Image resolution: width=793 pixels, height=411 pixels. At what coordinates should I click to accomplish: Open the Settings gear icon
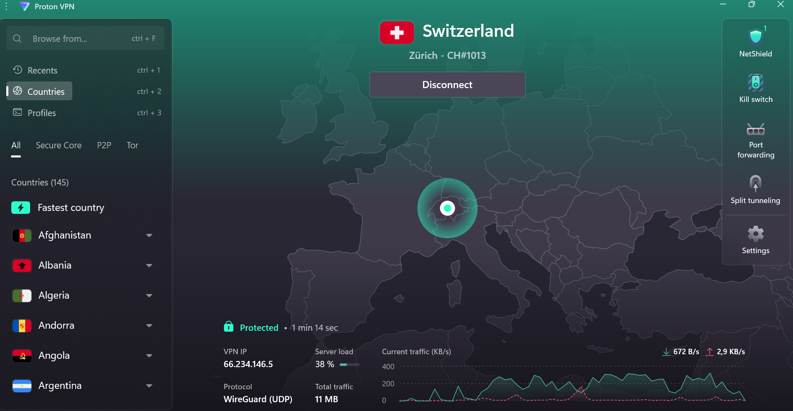tap(755, 234)
